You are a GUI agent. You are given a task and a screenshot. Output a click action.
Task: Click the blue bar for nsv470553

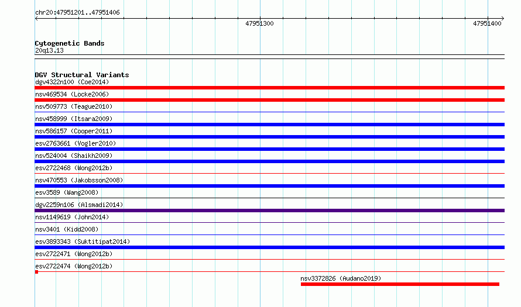coord(269,186)
